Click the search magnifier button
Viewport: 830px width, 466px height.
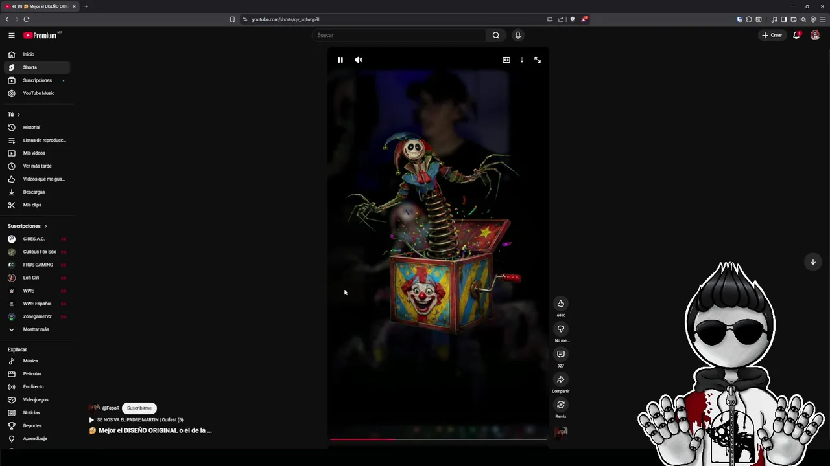[496, 35]
